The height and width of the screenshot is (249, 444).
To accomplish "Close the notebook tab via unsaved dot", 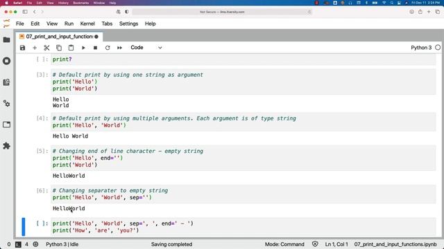I will [96, 37].
